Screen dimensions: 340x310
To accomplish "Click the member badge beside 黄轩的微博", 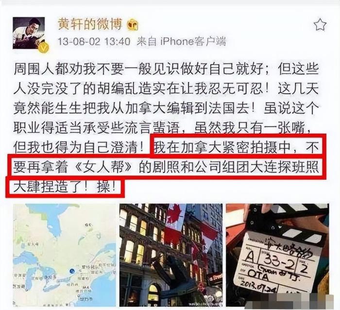I will pyautogui.click(x=133, y=25).
